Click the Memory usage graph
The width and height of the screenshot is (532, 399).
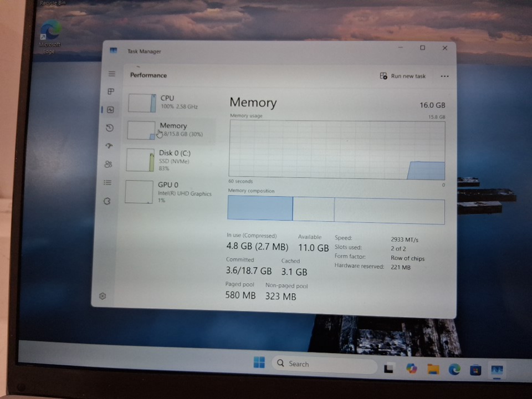click(x=336, y=150)
